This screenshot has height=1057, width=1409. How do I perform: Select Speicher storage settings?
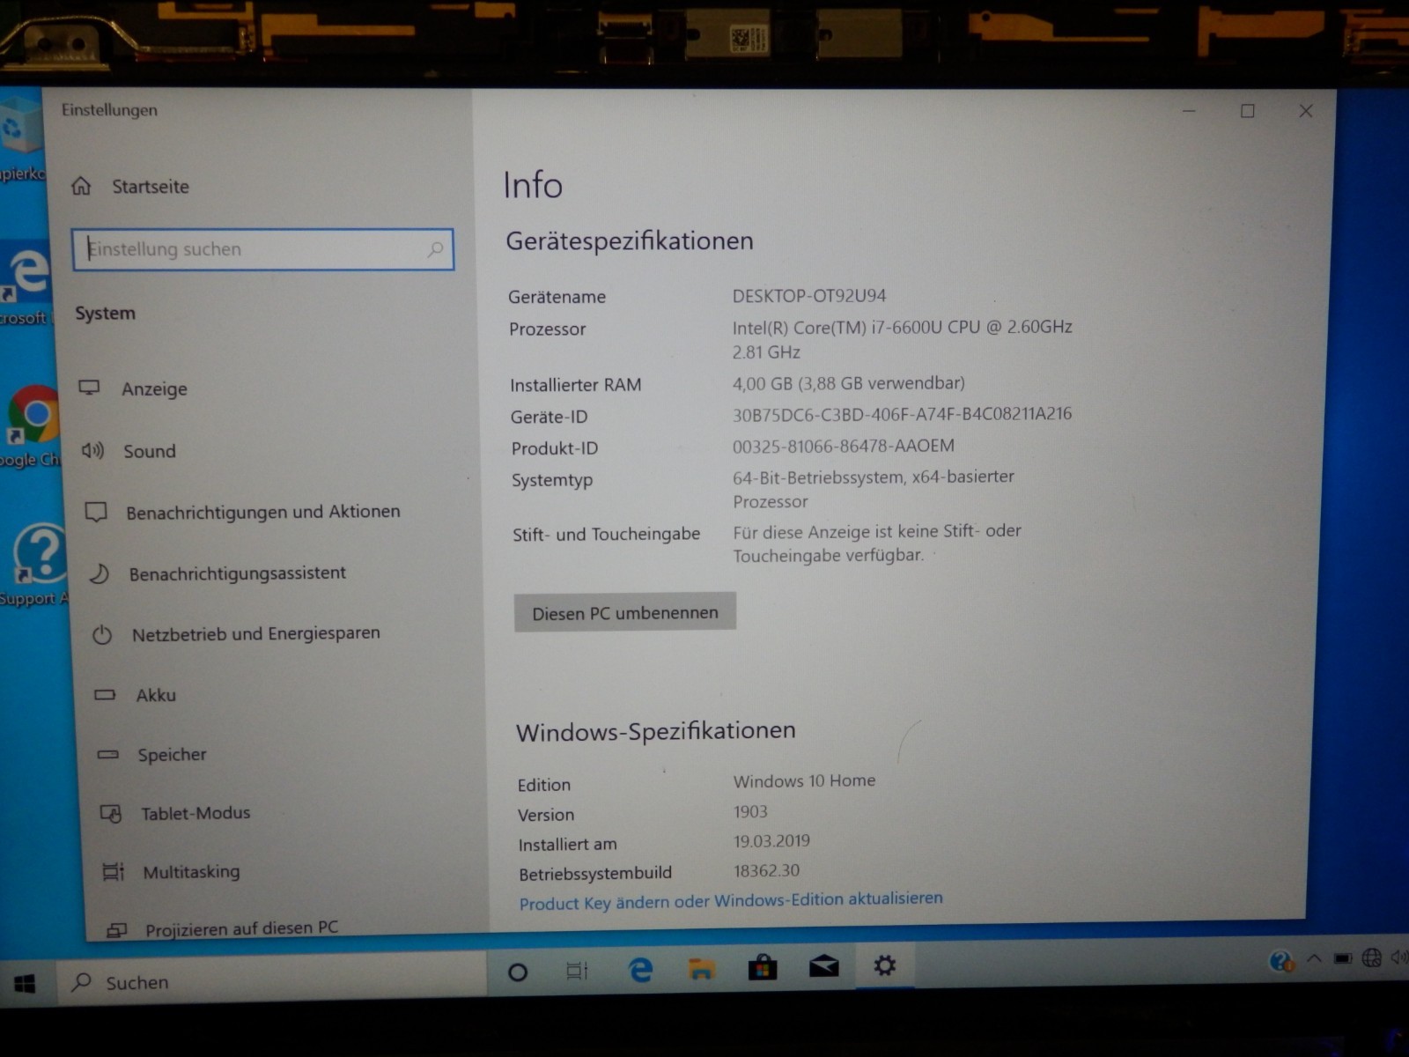point(172,755)
